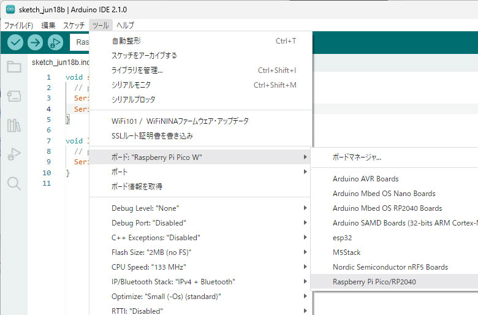Expand Flash Size: "2MB (no FS)" submenu

[201, 252]
